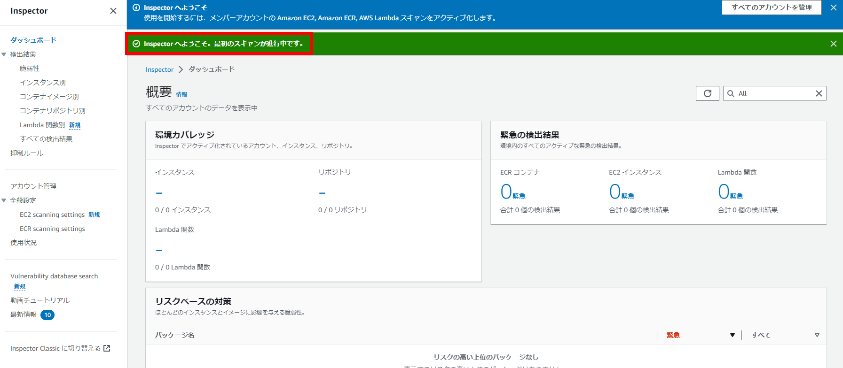843x368 pixels.
Task: Click the インスタンス coverage dash value
Action: click(159, 193)
